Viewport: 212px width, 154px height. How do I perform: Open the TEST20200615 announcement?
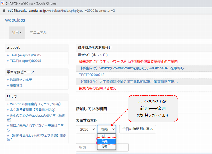92,75
